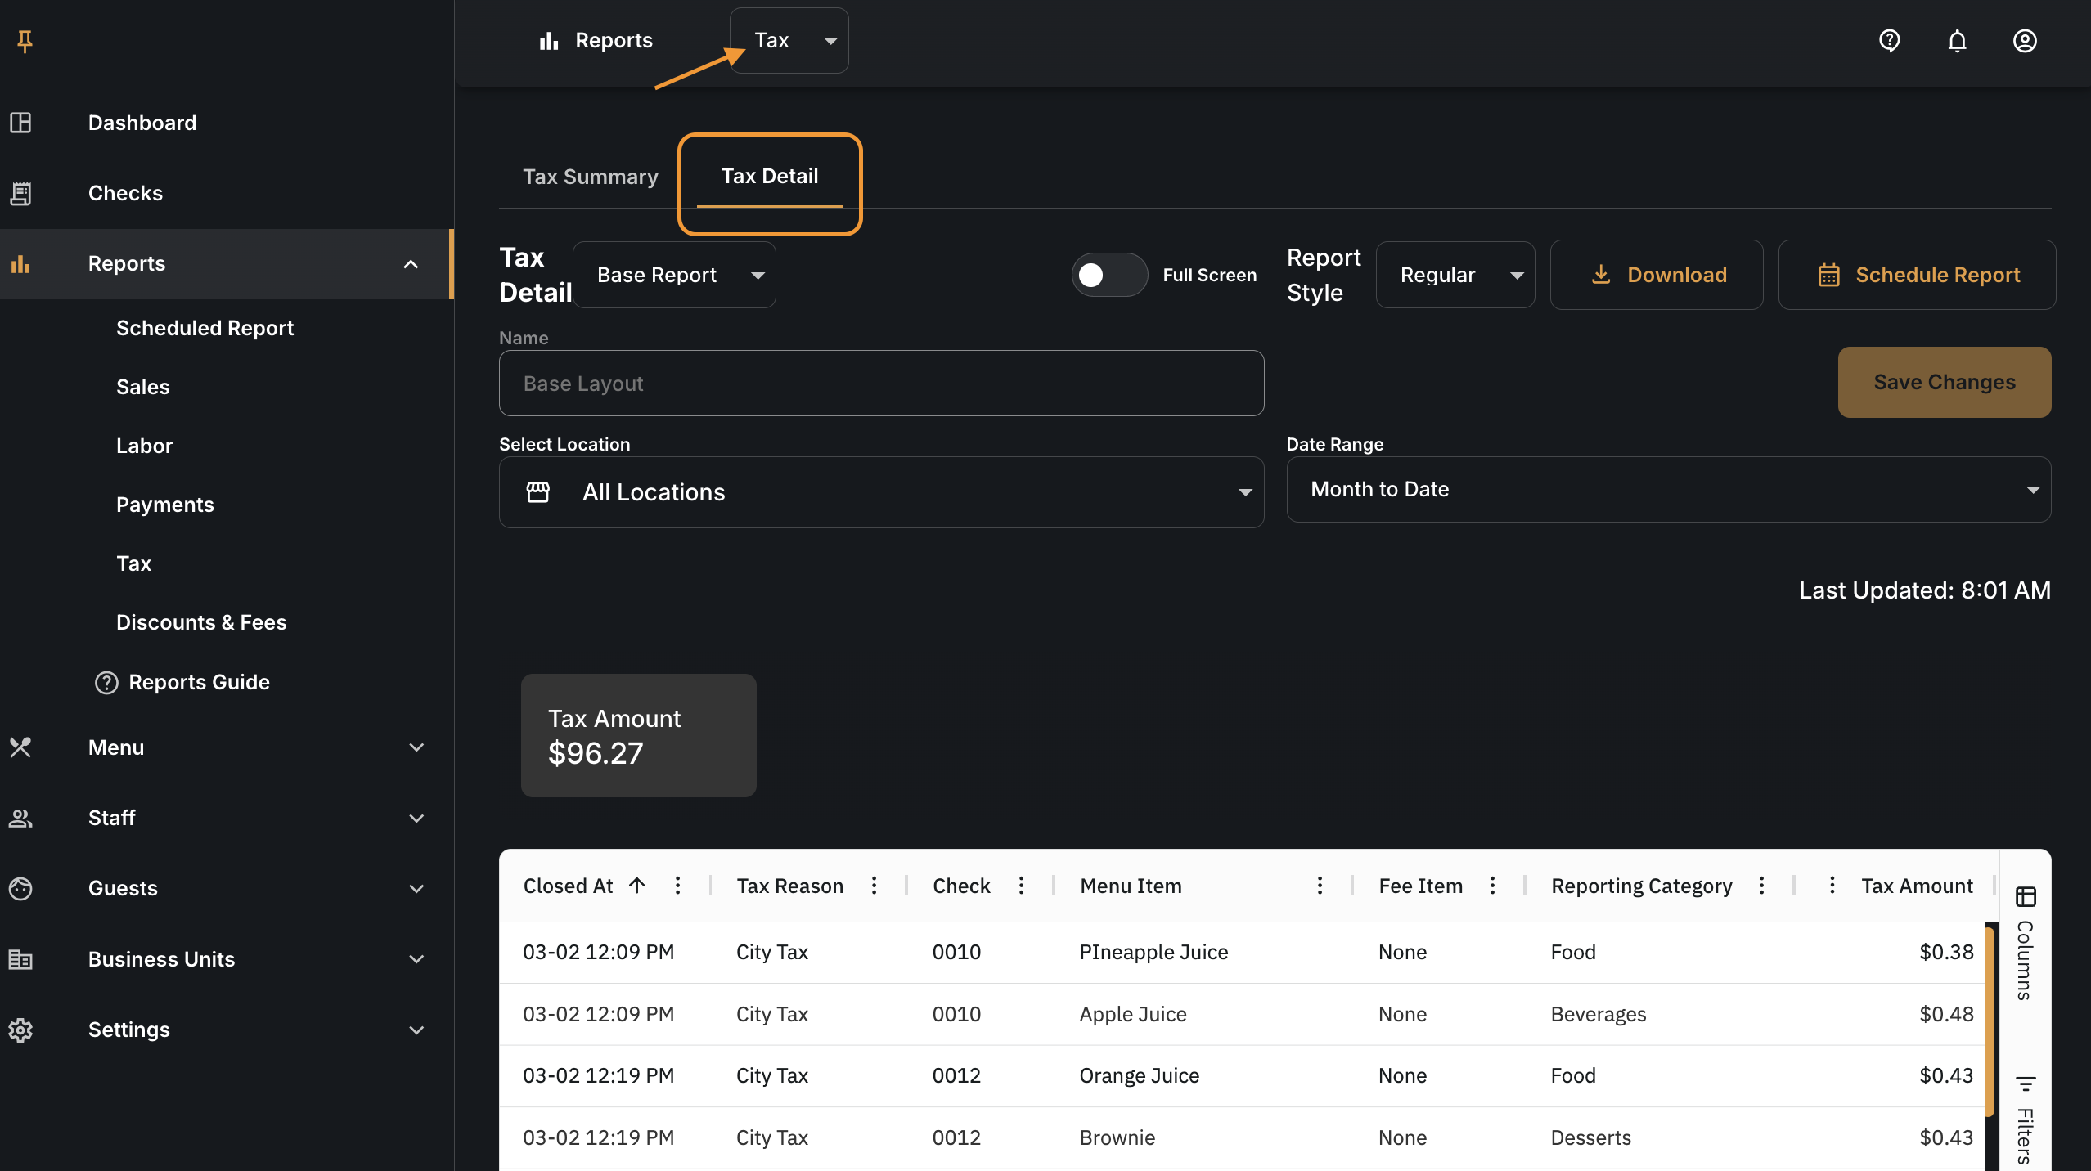Click the Guests face icon

[x=20, y=888]
